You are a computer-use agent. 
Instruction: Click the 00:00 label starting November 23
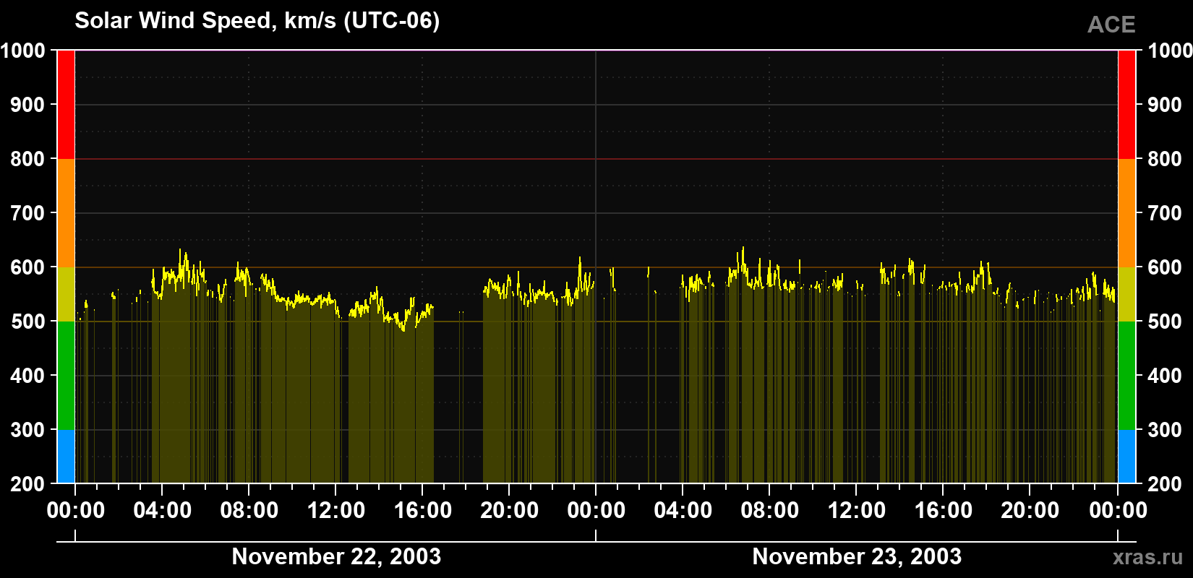pyautogui.click(x=596, y=511)
